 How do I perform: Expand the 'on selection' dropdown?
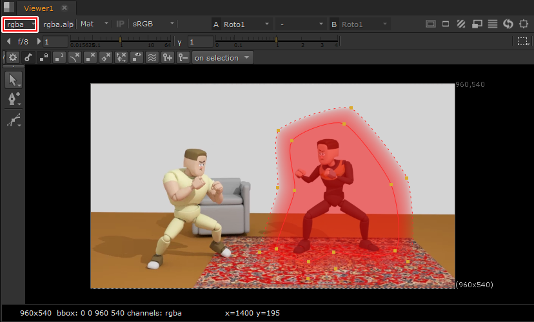click(223, 58)
